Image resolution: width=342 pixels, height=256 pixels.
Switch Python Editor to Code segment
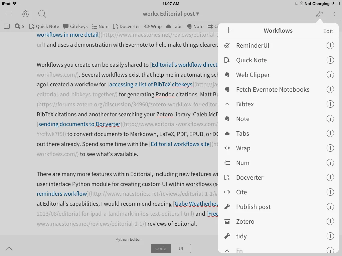coord(161,248)
